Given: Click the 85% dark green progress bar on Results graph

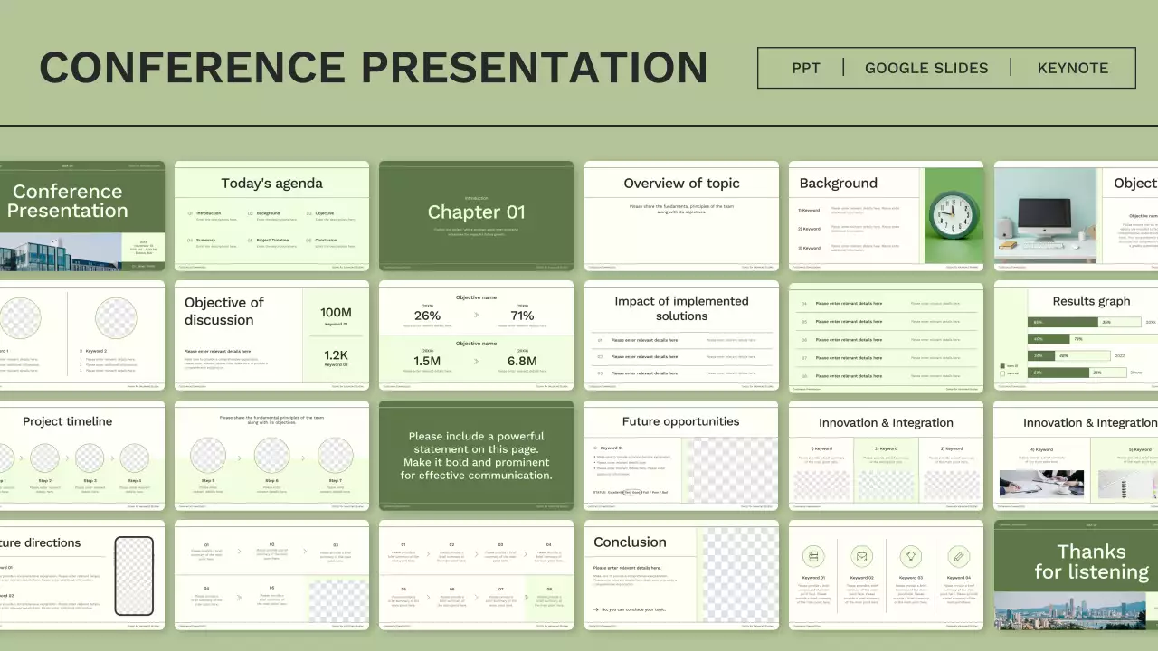Looking at the screenshot, I should (x=1062, y=322).
